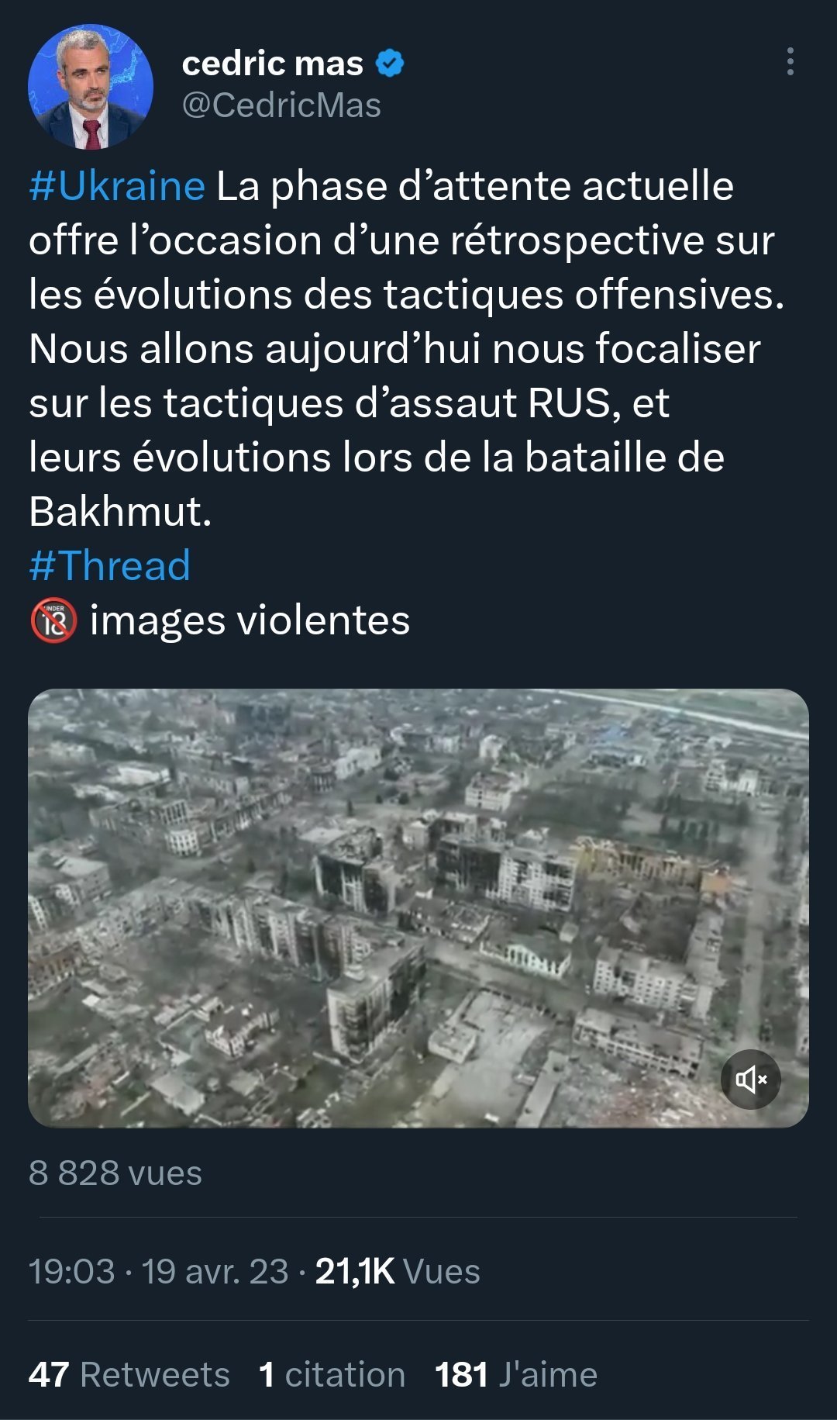This screenshot has height=1420, width=837.
Task: Unmute the video with the speaker icon
Action: point(750,1079)
